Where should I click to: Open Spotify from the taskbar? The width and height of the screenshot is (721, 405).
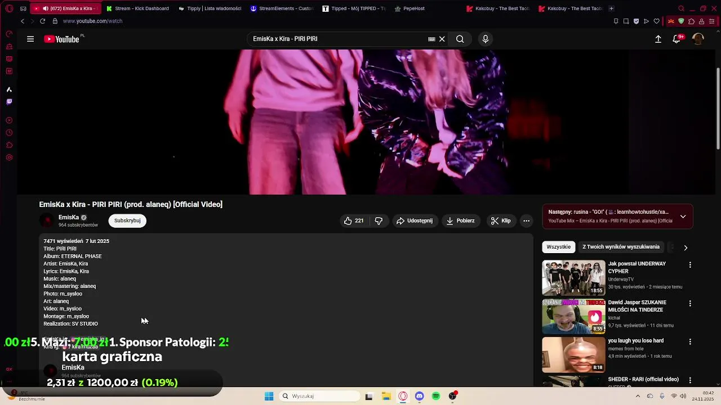[436, 396]
